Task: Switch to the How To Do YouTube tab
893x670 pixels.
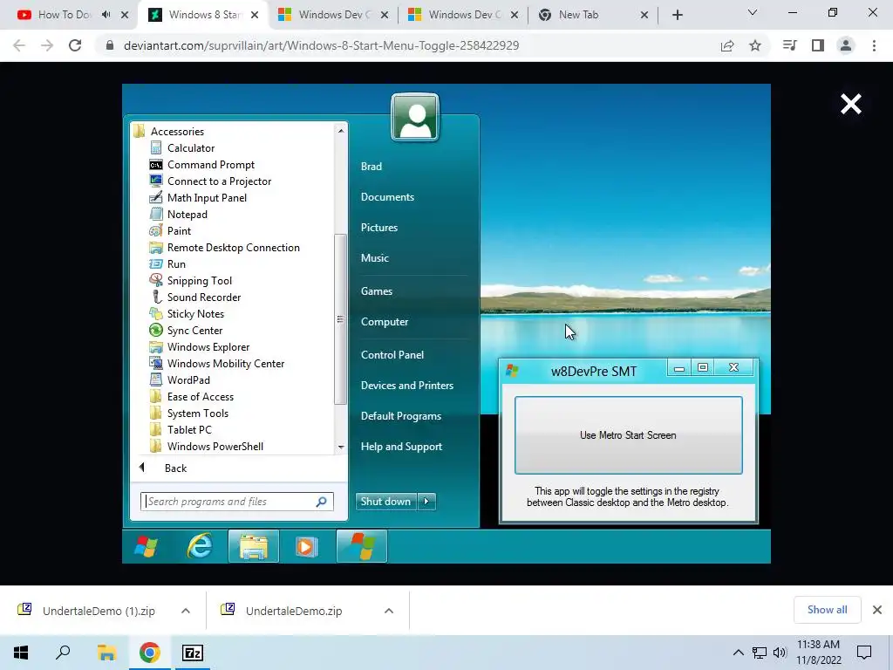Action: (64, 15)
